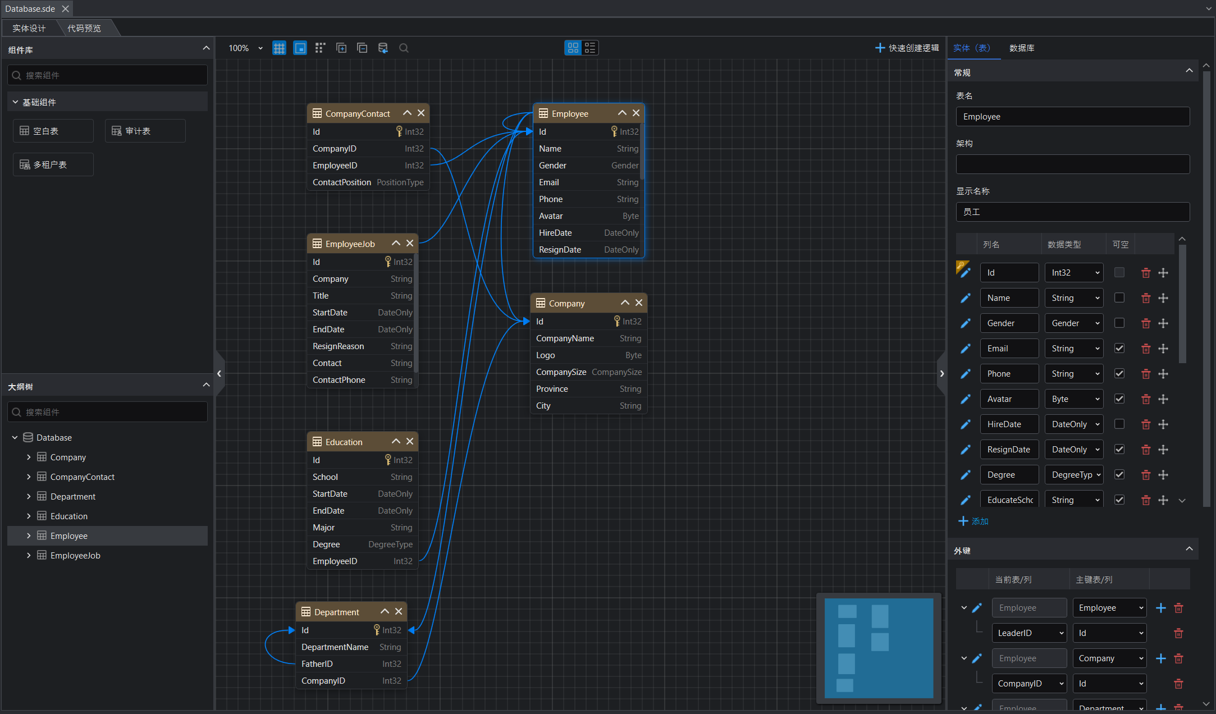Click the duplicate entity icon in toolbar
1216x714 pixels.
point(362,48)
